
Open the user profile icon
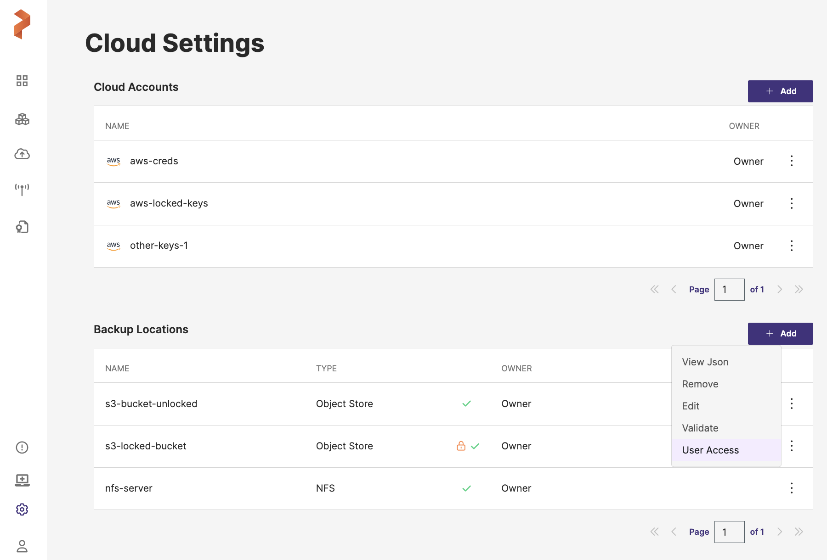[22, 546]
